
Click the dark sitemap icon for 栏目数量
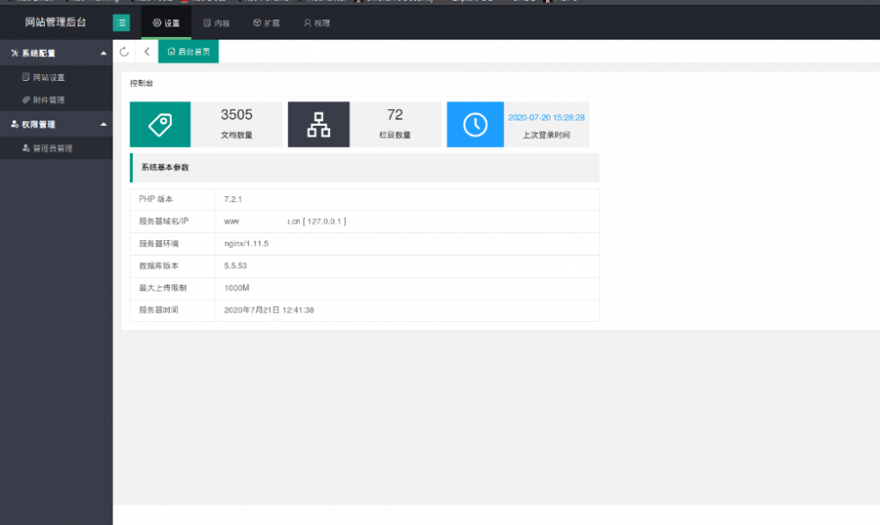(x=319, y=125)
